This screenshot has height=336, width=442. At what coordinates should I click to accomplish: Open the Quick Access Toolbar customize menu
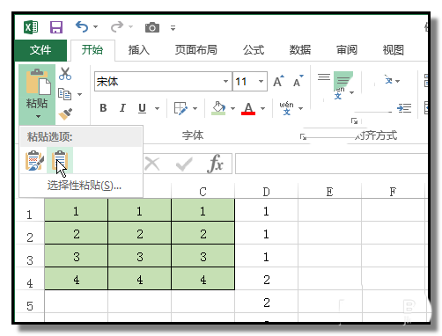(x=173, y=28)
